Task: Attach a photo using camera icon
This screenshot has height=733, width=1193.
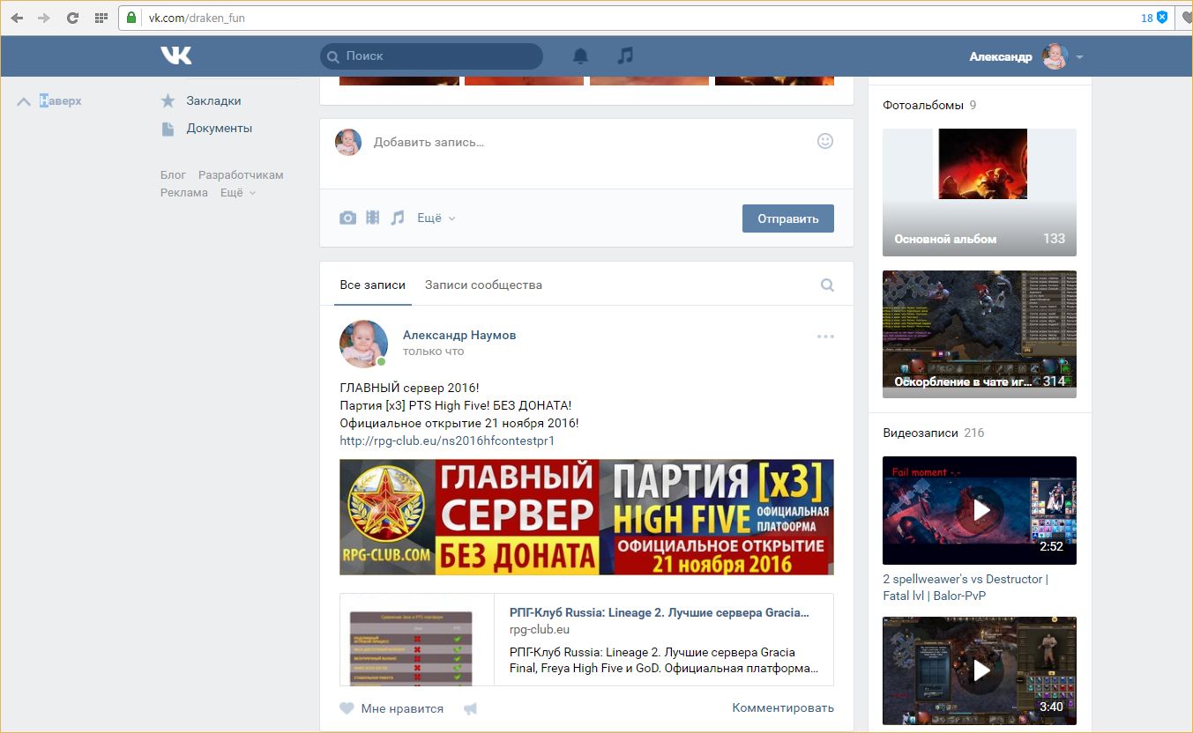Action: (348, 218)
